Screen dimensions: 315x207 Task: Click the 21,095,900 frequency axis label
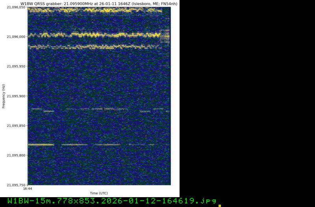pyautogui.click(x=16, y=96)
